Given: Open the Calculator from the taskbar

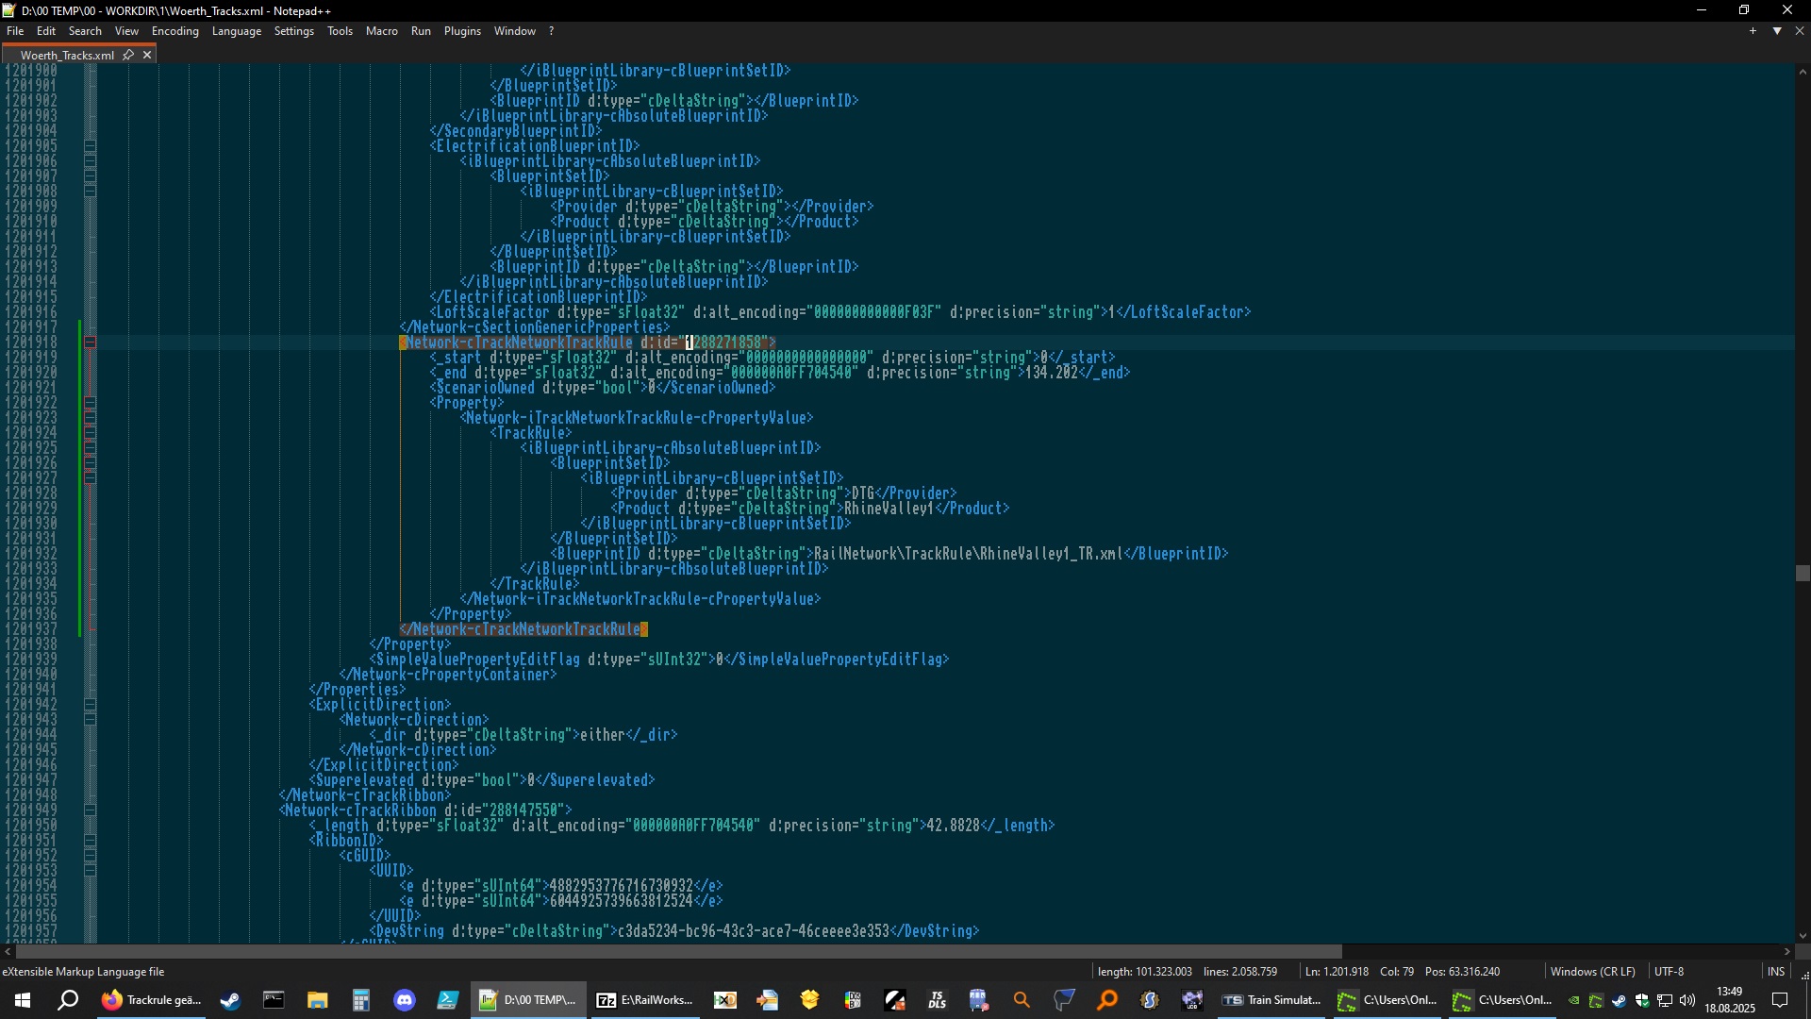Looking at the screenshot, I should pyautogui.click(x=360, y=1000).
